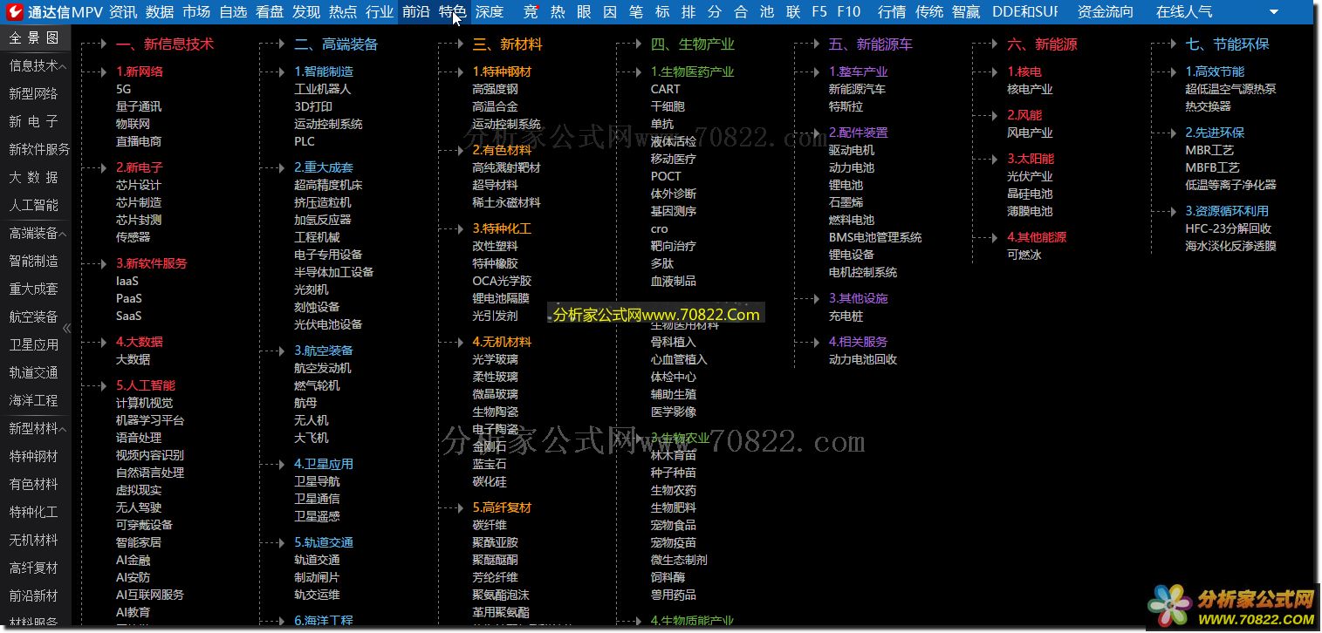Collapse the left sidebar via the double-chevron handle

point(66,328)
